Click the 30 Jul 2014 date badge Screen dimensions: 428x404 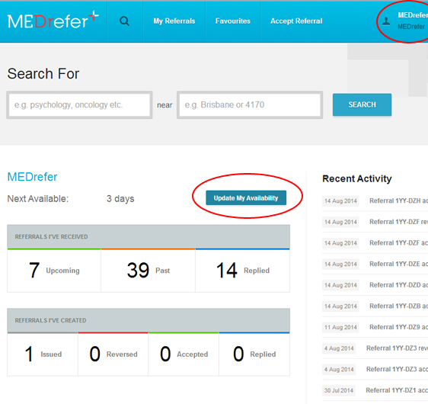click(x=339, y=390)
